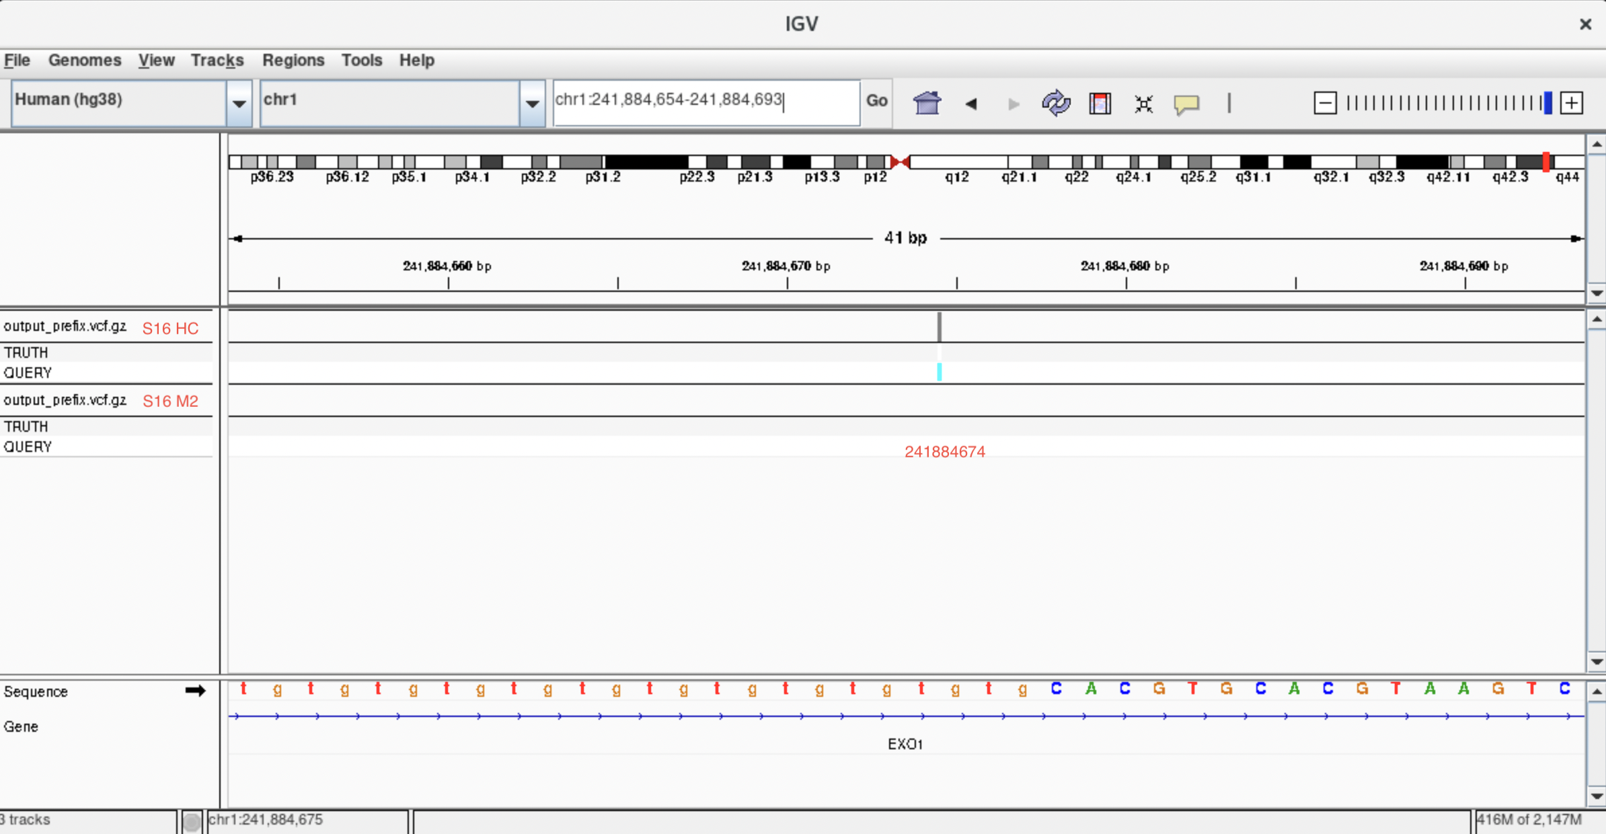
Task: Click the red position marker on ideogram
Action: pos(1546,161)
